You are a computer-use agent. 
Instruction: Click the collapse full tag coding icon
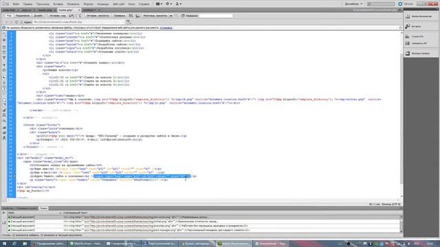click(x=4, y=47)
